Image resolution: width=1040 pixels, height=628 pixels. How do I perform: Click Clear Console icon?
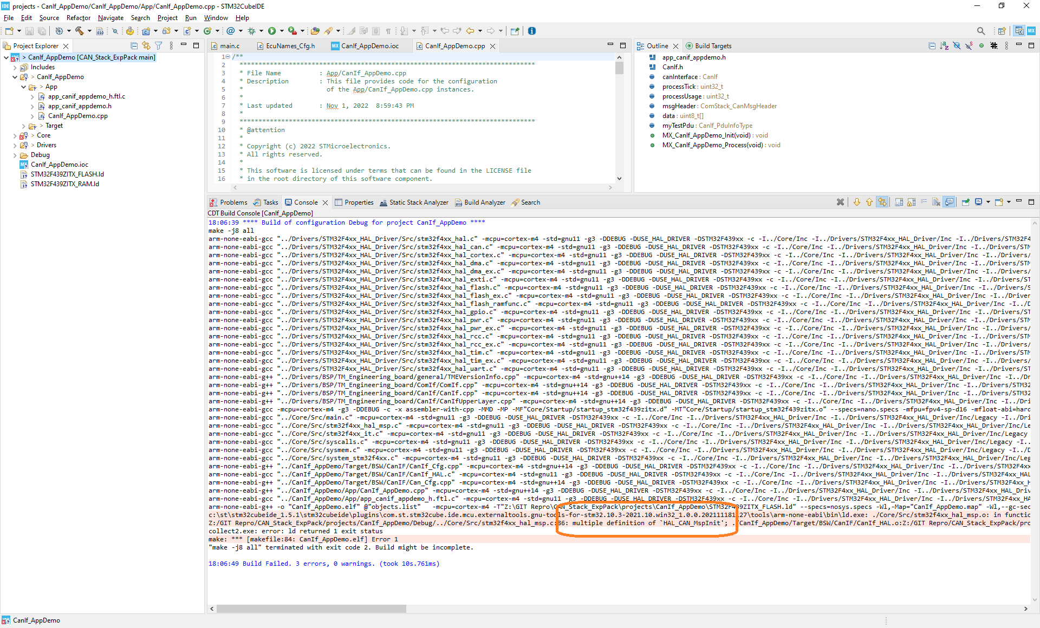[x=936, y=202]
